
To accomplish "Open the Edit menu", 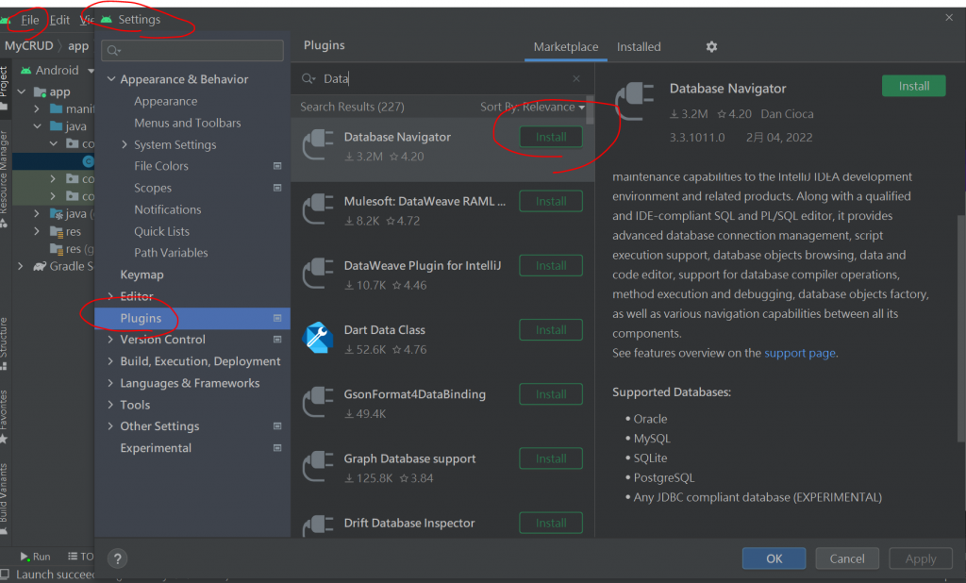I will pos(59,20).
